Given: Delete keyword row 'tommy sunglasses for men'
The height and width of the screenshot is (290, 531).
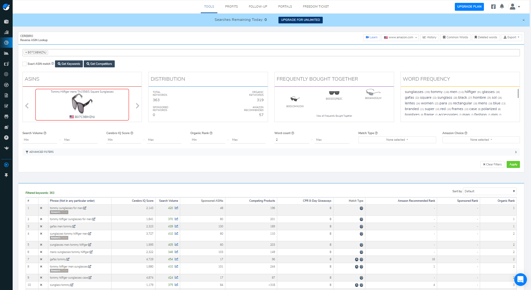Looking at the screenshot, I should (41, 208).
